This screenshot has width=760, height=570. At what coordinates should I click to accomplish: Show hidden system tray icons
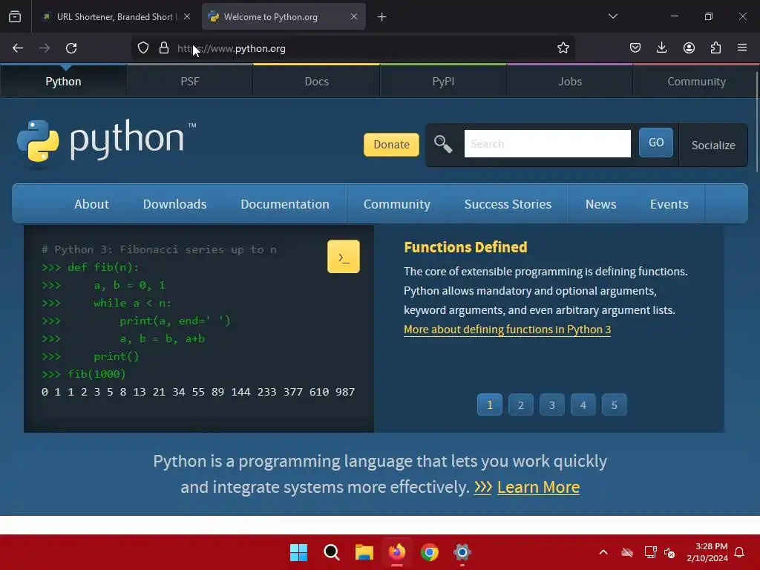coord(603,552)
